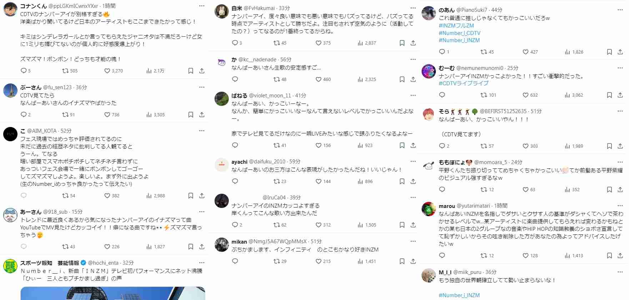This screenshot has height=300, width=629.
Task: Open the #INZMフルZM hashtag
Action: pyautogui.click(x=456, y=26)
